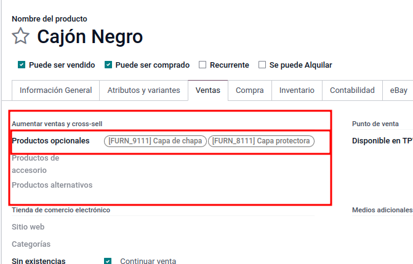This screenshot has width=413, height=264.
Task: Enable the Recurrente checkbox
Action: click(202, 65)
